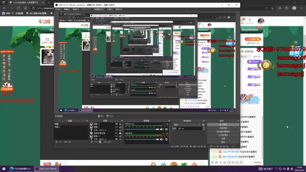Toggle visibility of source 视频采集设备
The image size is (306, 172).
[x=117, y=133]
